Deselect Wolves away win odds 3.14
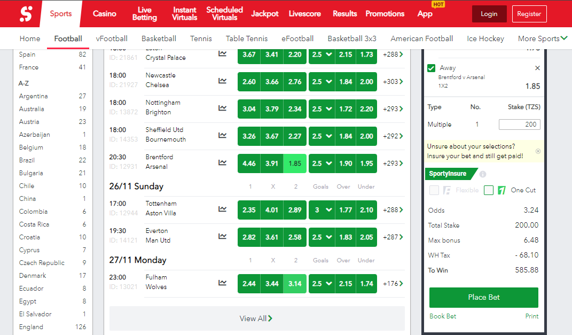The image size is (572, 335). pos(295,284)
